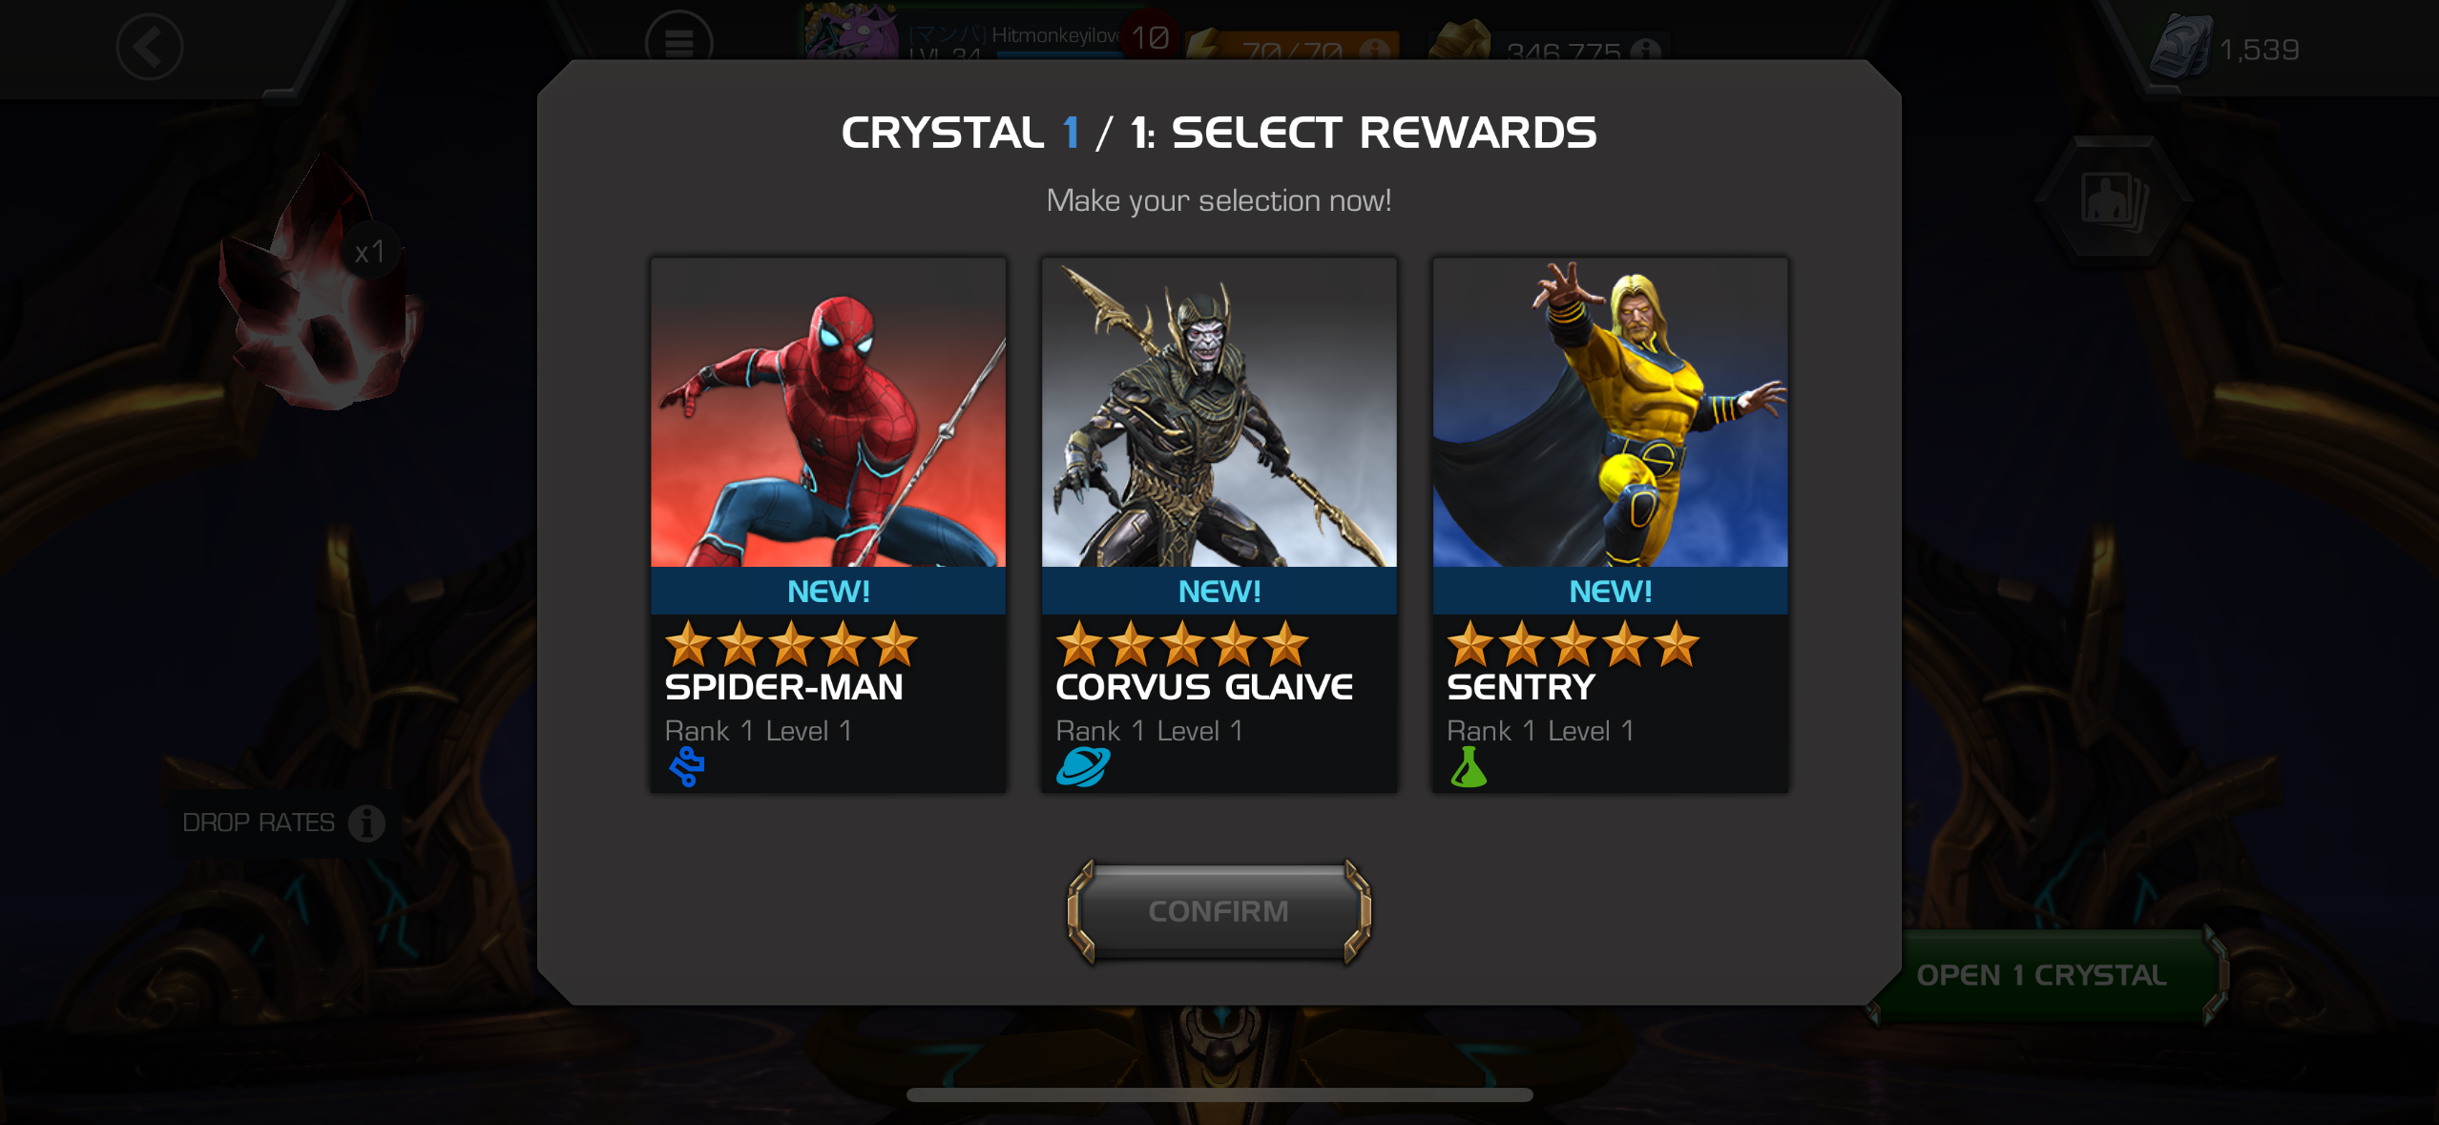Click the Corvus Glaive name label
The image size is (2439, 1125).
point(1204,687)
